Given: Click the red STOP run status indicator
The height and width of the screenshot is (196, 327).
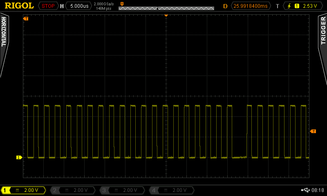Looking at the screenshot, I should (x=48, y=6).
